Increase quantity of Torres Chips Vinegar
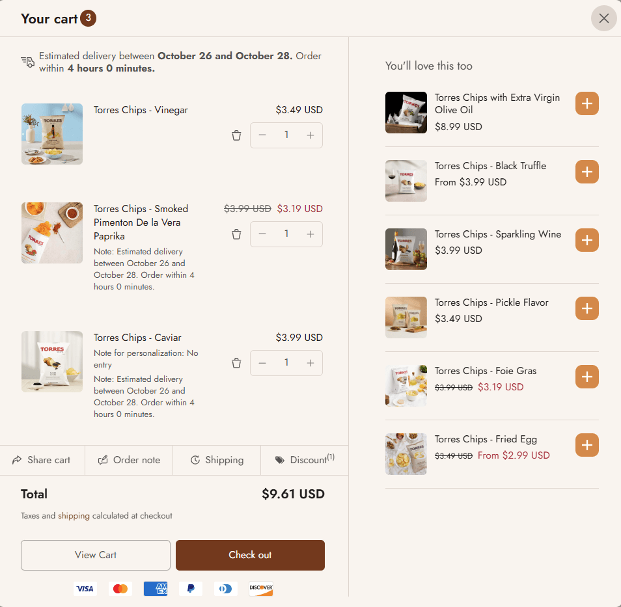This screenshot has height=607, width=621. tap(310, 135)
